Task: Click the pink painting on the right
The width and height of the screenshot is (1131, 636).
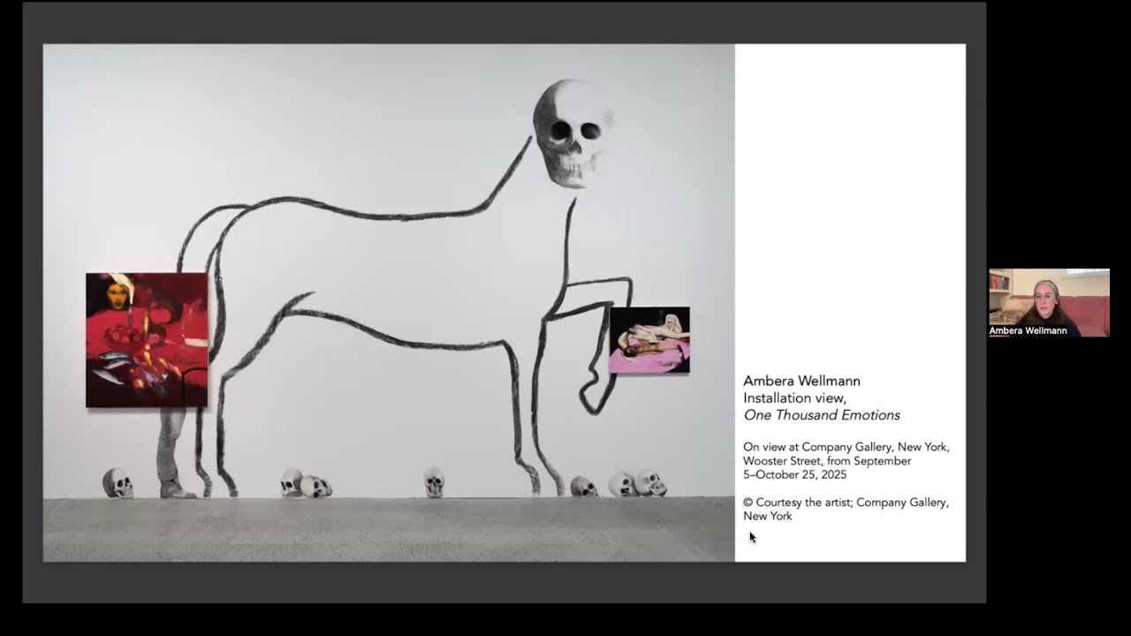Action: (x=649, y=340)
